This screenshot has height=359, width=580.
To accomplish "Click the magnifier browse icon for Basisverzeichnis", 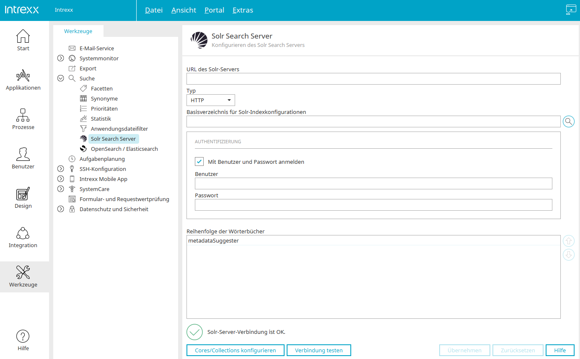I will (x=569, y=121).
